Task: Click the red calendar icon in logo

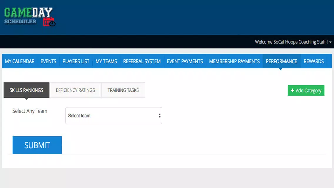Action: [49, 22]
